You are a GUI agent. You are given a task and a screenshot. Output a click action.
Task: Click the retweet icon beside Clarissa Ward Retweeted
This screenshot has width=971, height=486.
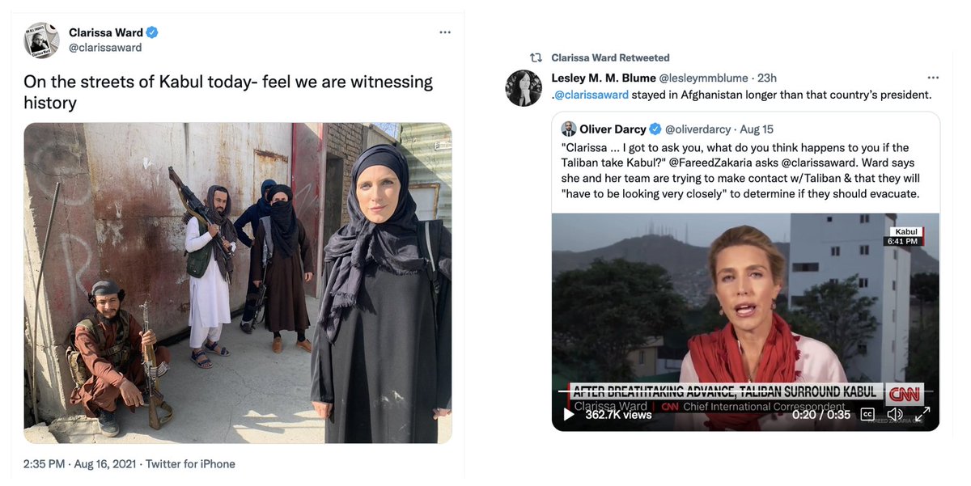pos(535,58)
